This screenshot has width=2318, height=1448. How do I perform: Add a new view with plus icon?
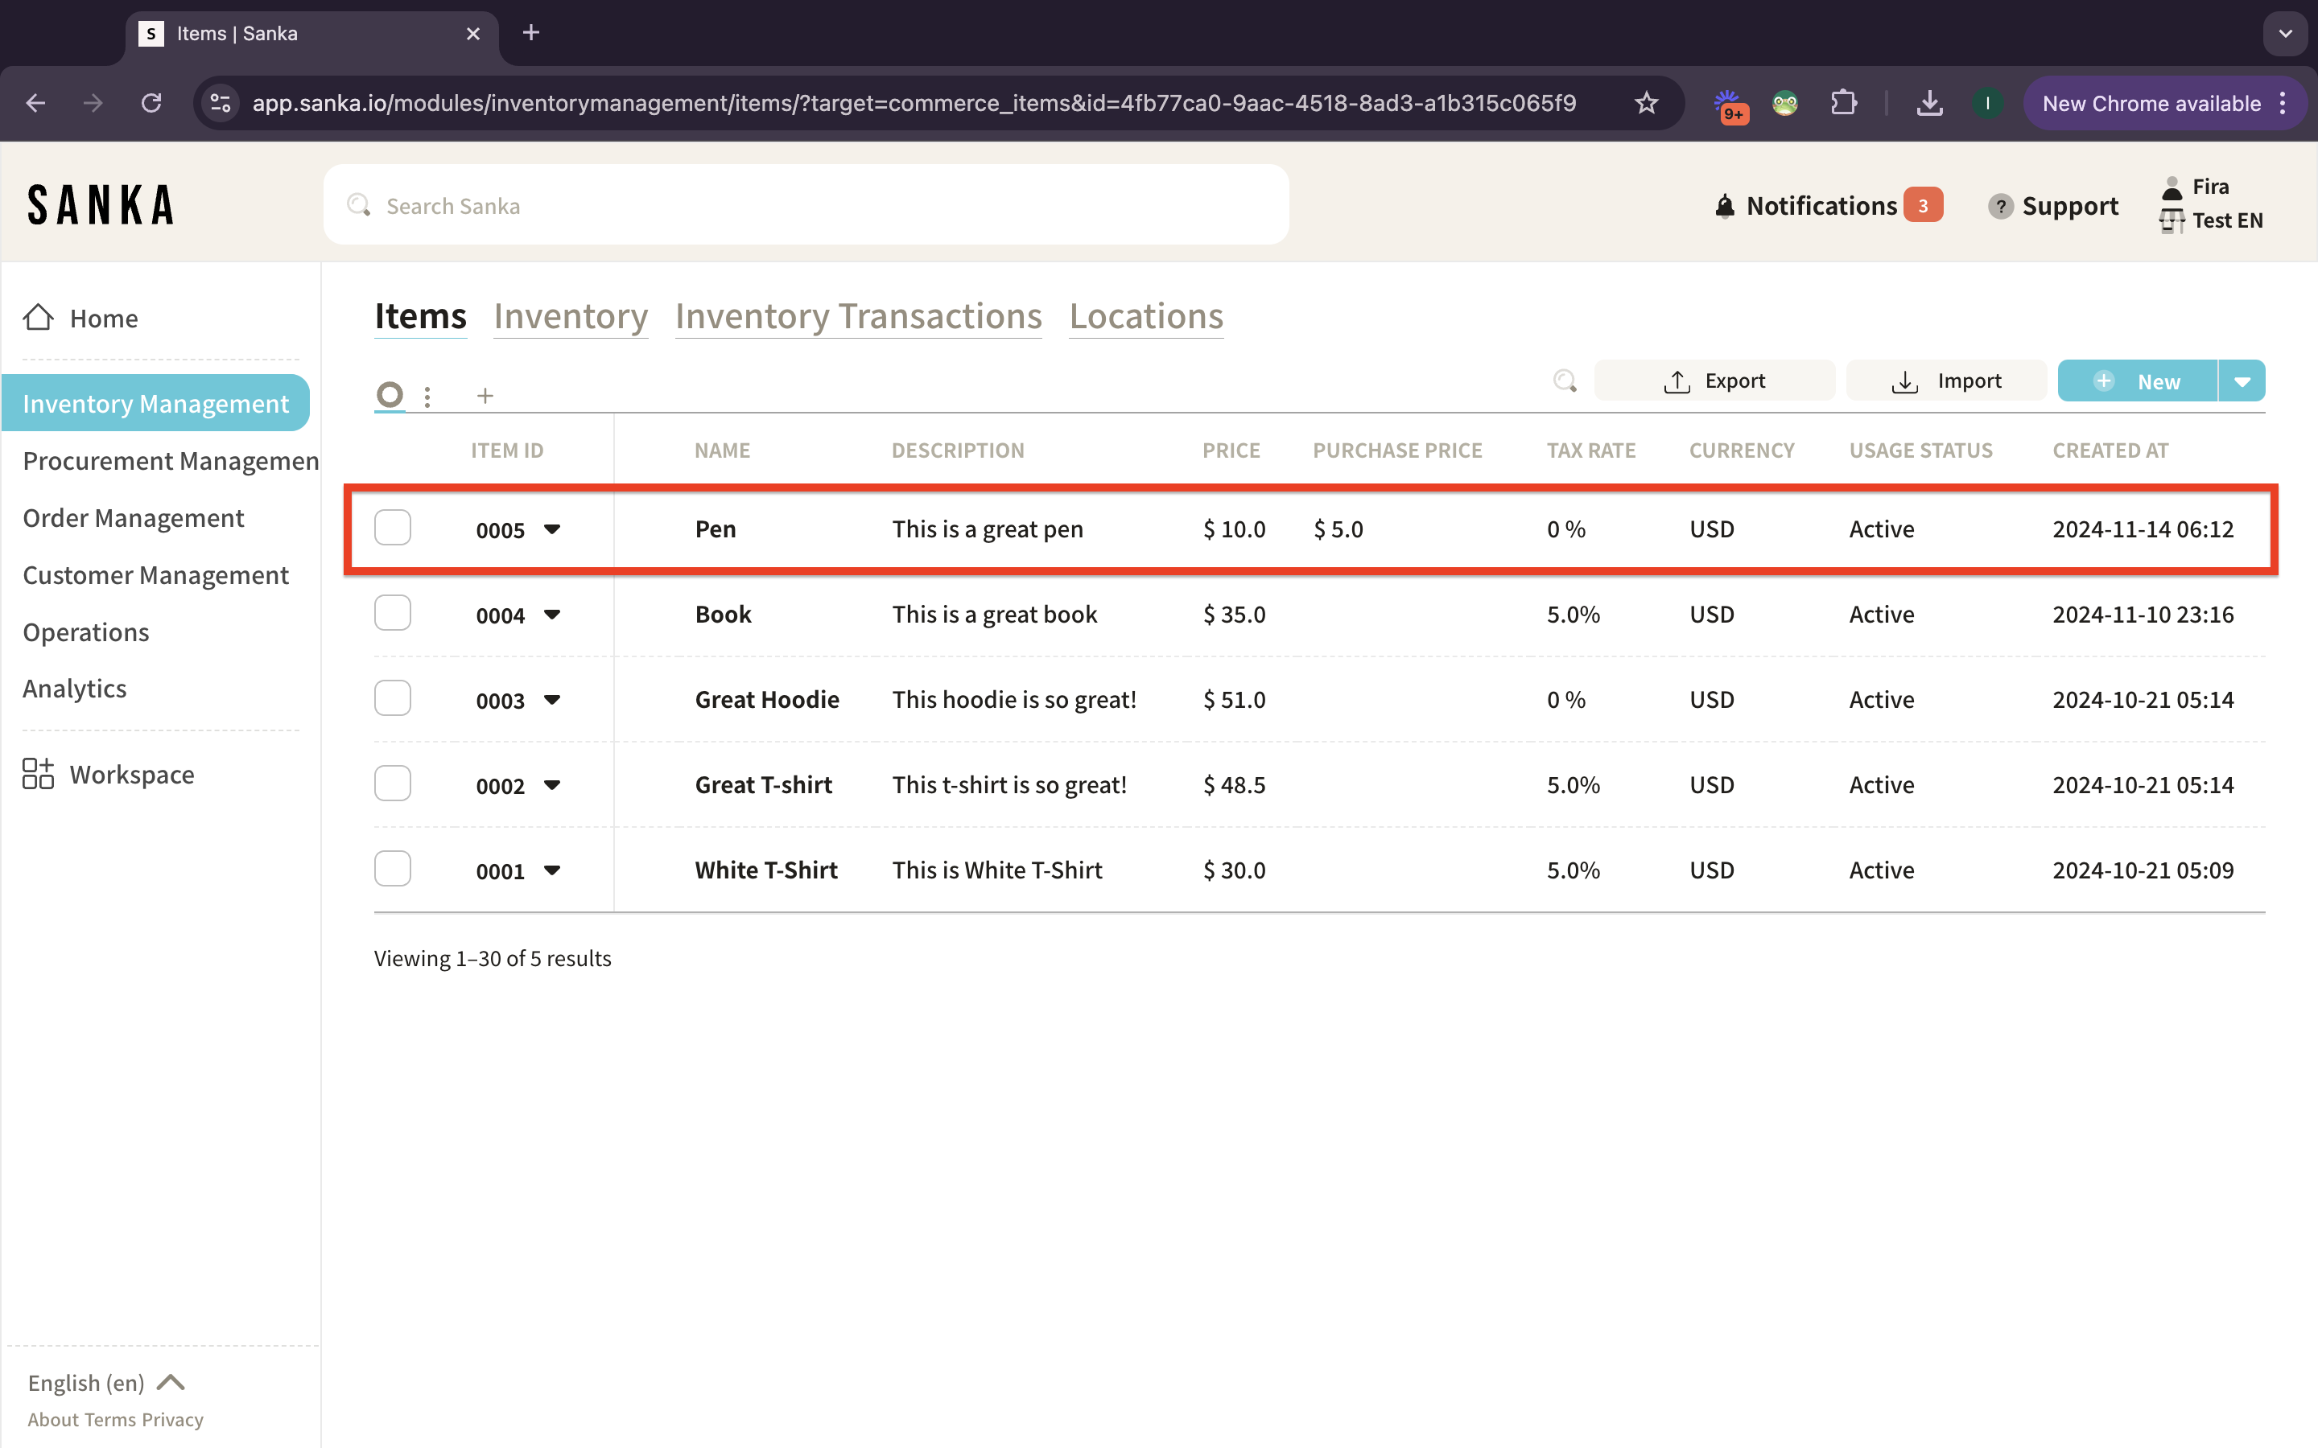coord(485,396)
